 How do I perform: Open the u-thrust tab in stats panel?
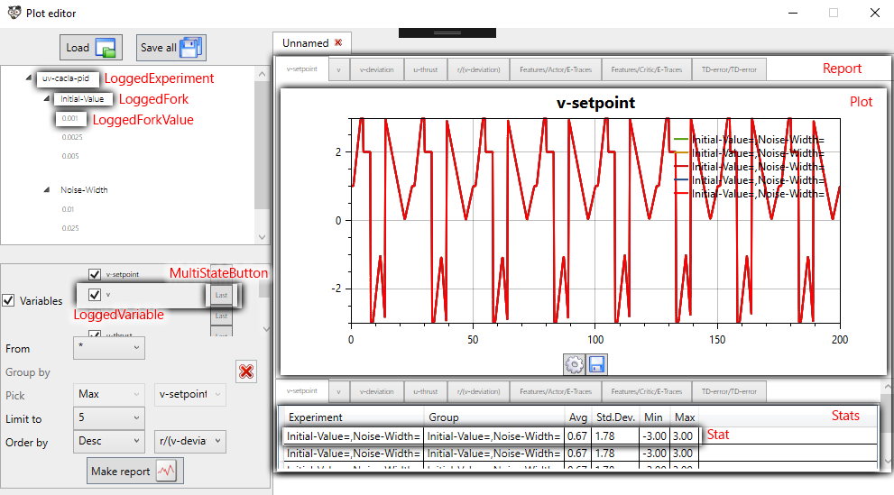pos(425,391)
